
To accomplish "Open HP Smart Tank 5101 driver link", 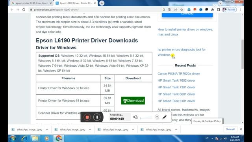I will 176,101.
